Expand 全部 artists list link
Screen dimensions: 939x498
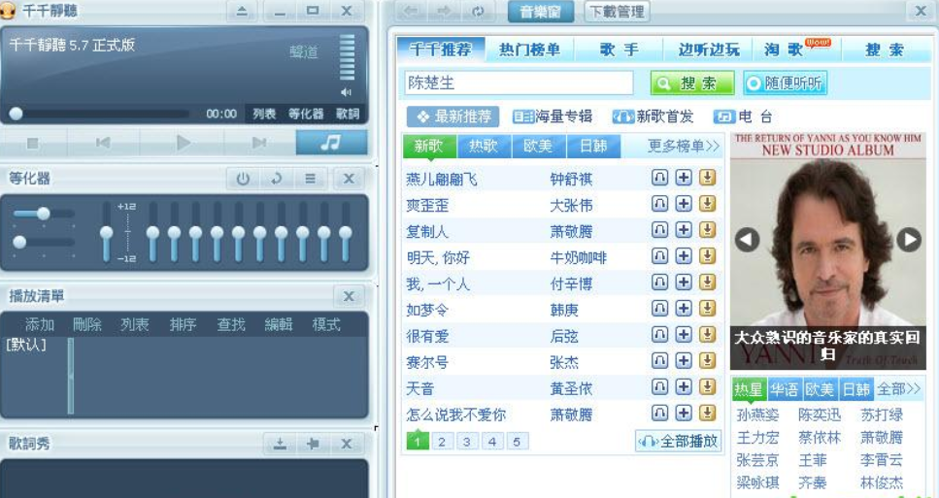[x=898, y=389]
